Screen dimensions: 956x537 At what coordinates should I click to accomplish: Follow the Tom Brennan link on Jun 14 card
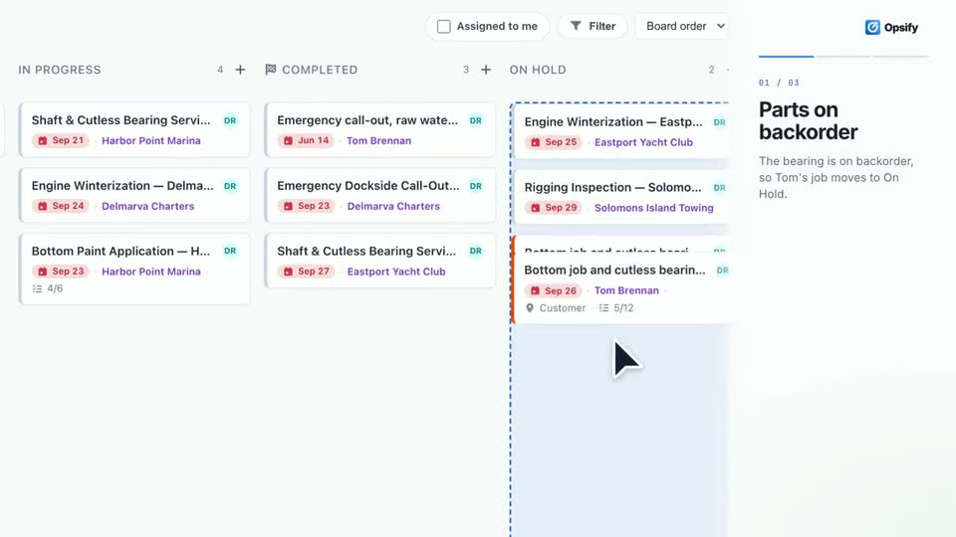(378, 140)
